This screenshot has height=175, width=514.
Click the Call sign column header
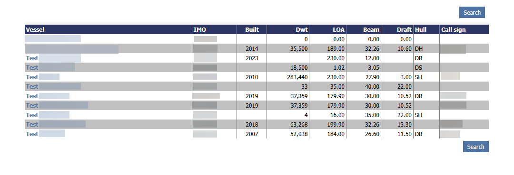click(x=454, y=30)
